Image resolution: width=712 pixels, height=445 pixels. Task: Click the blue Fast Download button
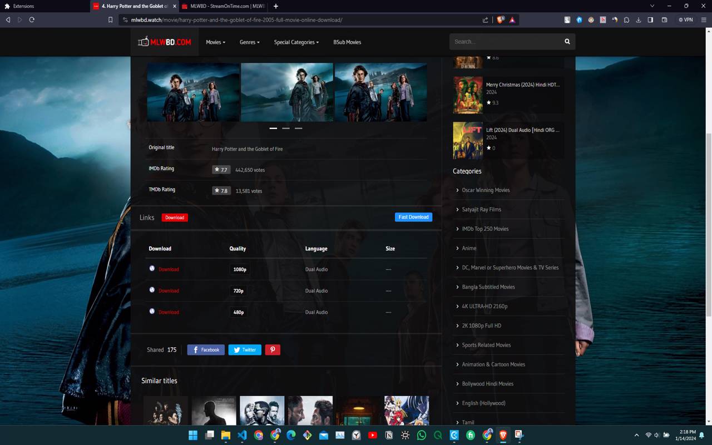[x=413, y=217]
